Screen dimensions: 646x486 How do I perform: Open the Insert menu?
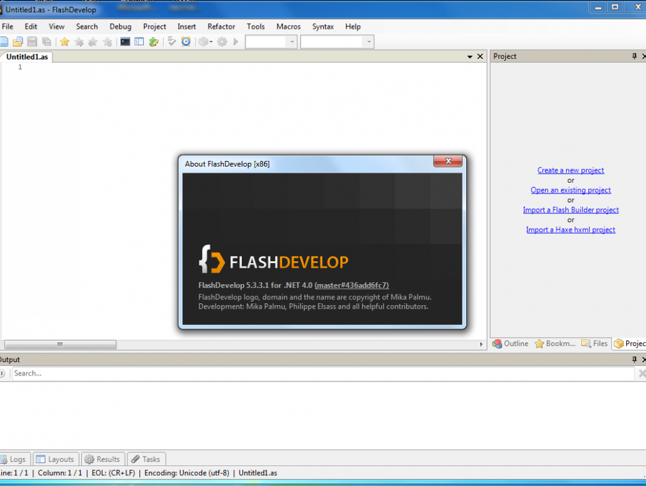[x=187, y=26]
